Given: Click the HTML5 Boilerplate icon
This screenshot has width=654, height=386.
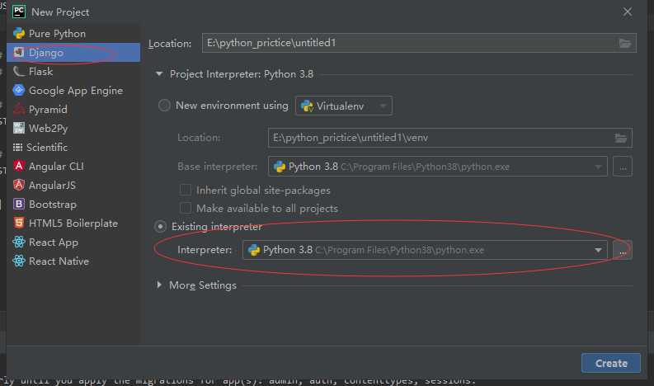Looking at the screenshot, I should click(x=19, y=223).
